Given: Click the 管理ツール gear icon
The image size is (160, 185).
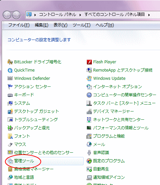Looking at the screenshot, I should [10, 161].
